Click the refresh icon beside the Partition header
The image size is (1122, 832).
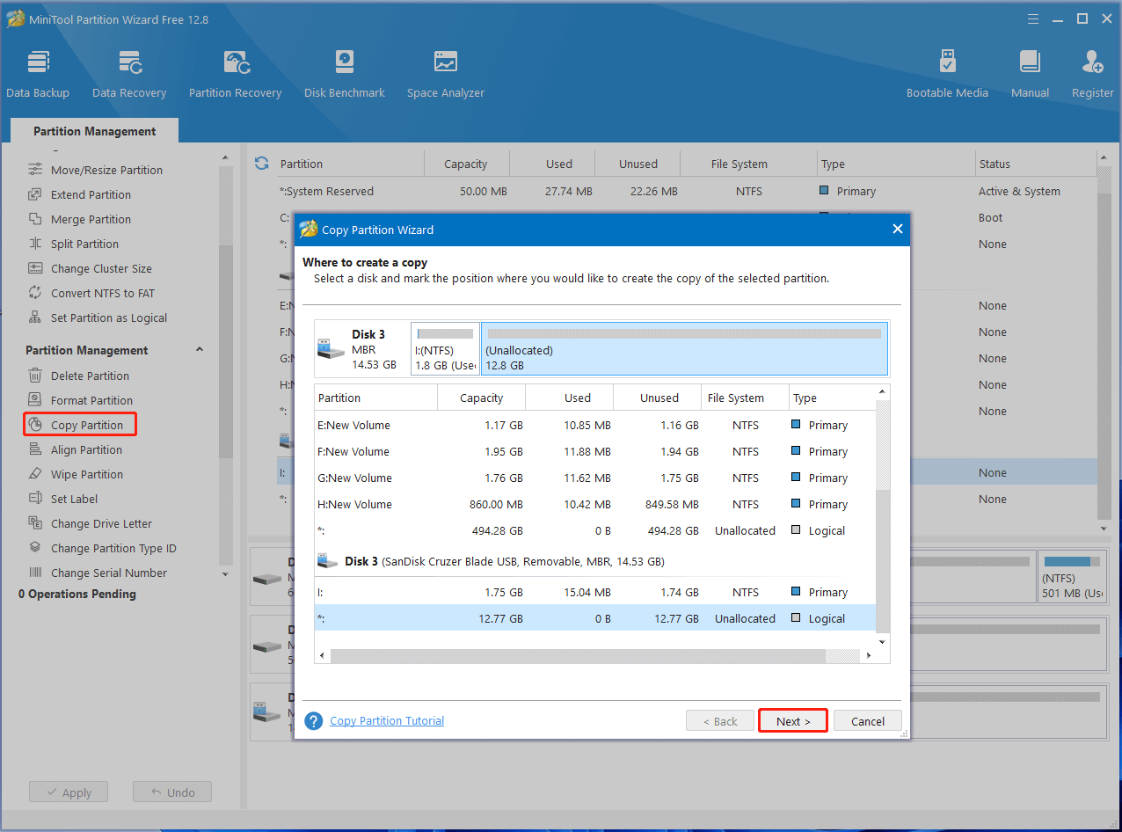pyautogui.click(x=261, y=163)
